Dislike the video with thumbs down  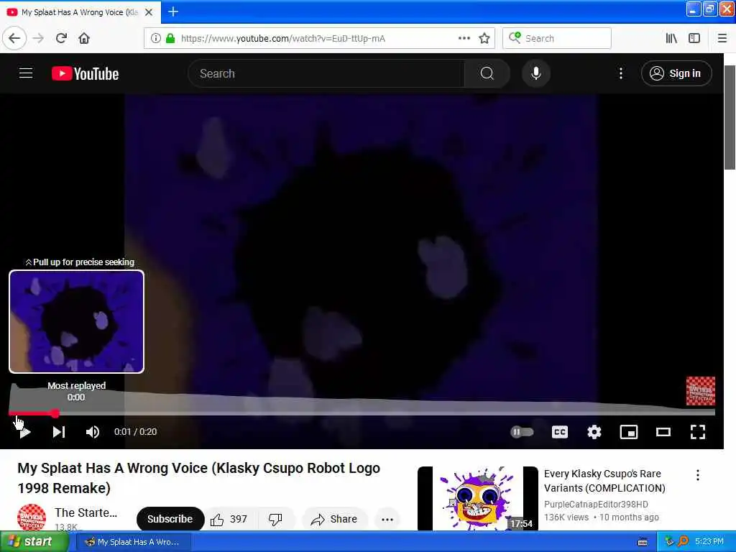tap(275, 519)
